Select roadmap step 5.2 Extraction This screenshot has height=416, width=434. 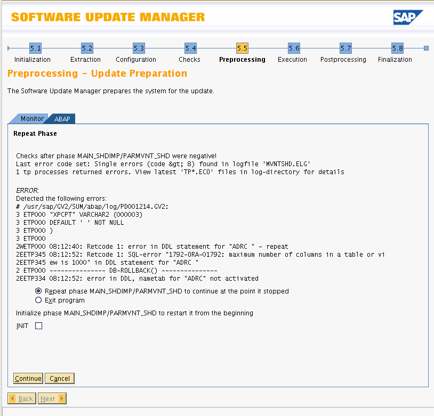pyautogui.click(x=87, y=48)
